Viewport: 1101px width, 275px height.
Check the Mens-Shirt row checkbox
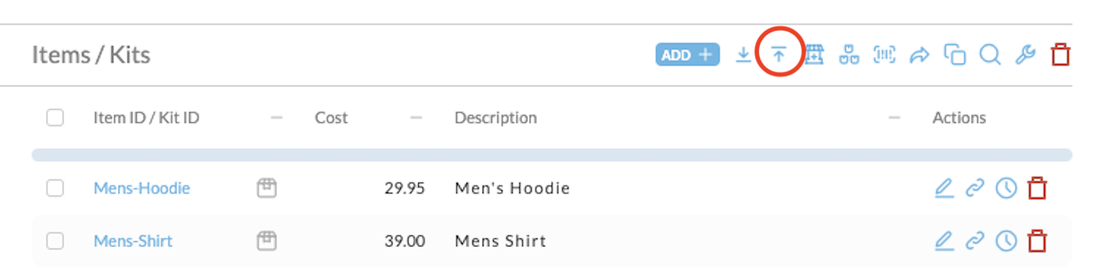55,241
